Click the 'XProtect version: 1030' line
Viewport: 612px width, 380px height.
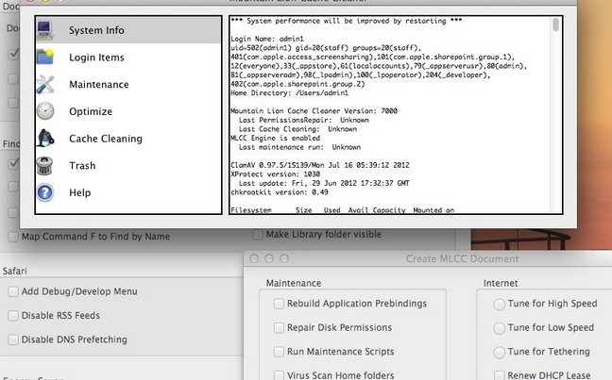(275, 174)
